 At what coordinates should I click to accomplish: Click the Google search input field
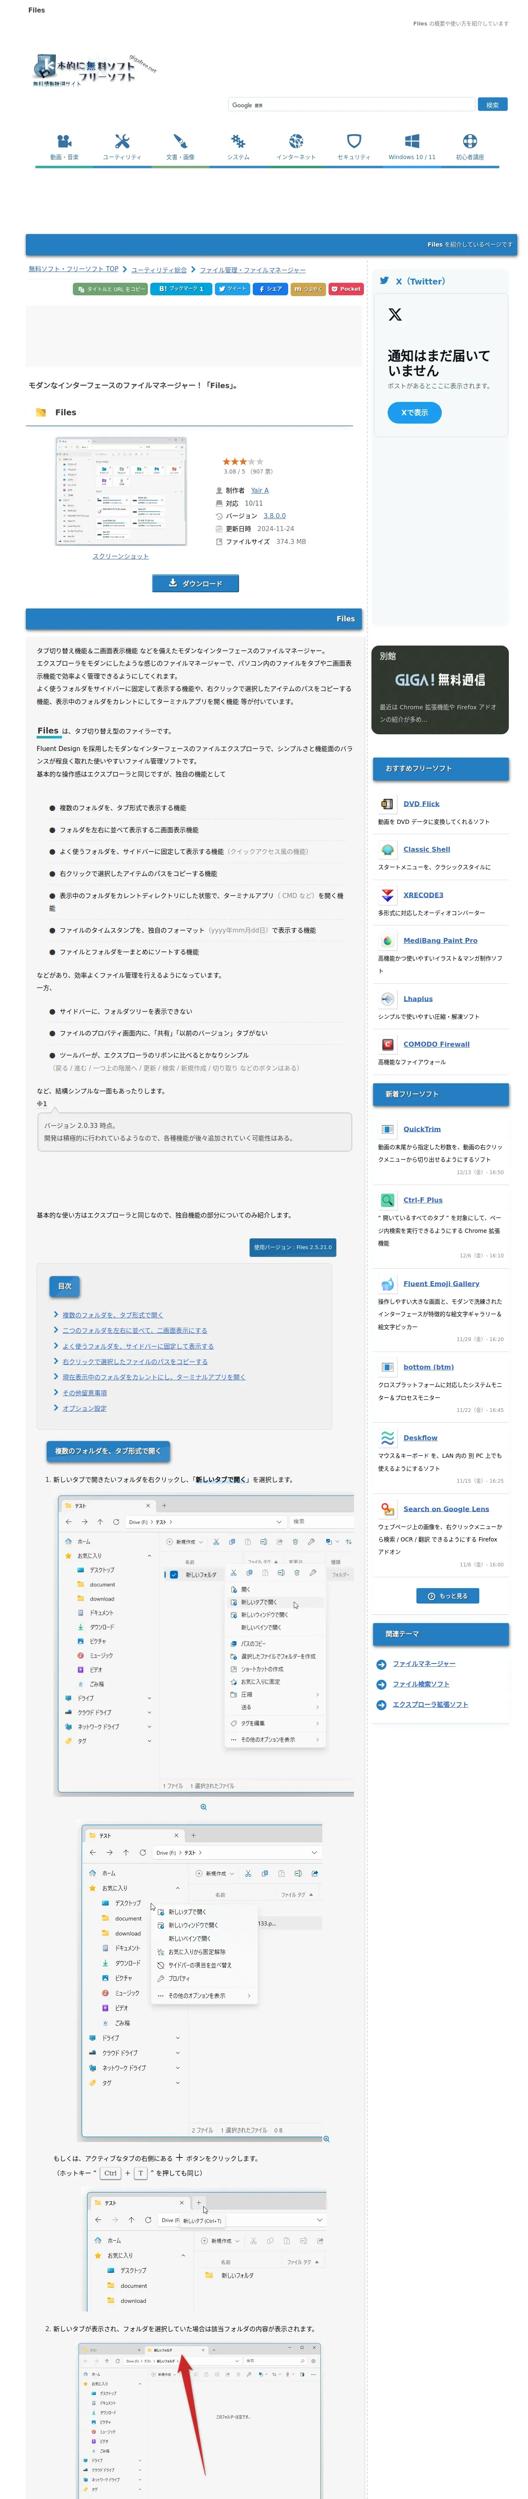click(352, 105)
